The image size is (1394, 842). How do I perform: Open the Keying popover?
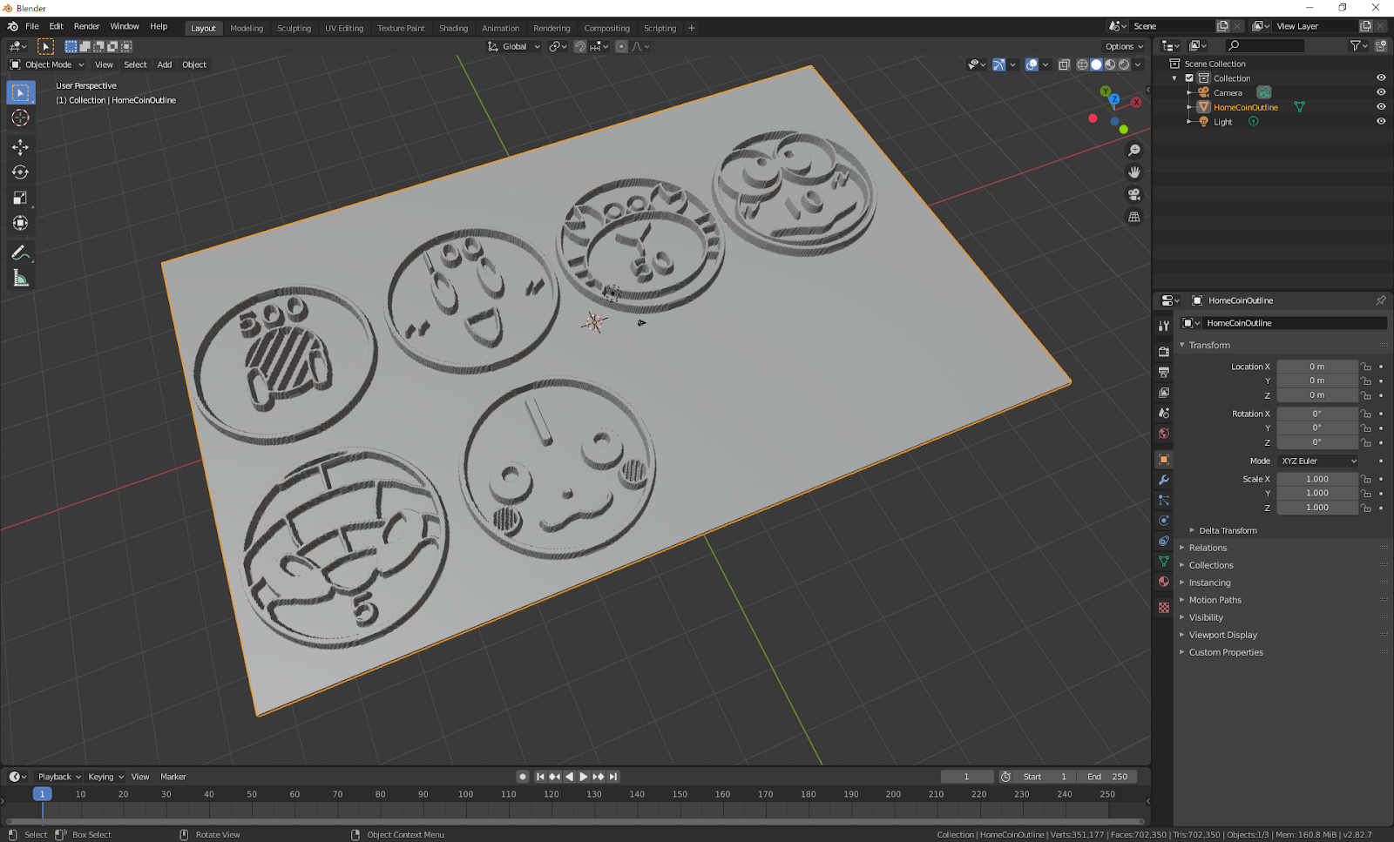(x=105, y=777)
